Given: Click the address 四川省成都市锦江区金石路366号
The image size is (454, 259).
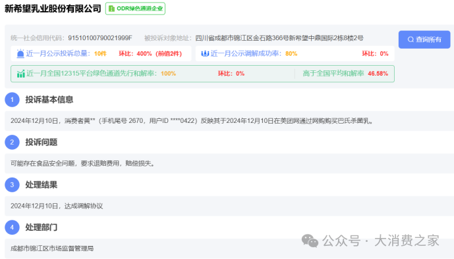Looking at the screenshot, I should (x=242, y=38).
